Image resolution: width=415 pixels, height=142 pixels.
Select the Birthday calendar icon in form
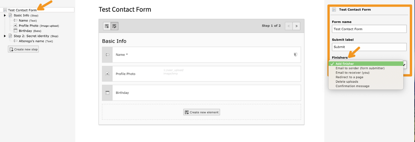pyautogui.click(x=107, y=93)
